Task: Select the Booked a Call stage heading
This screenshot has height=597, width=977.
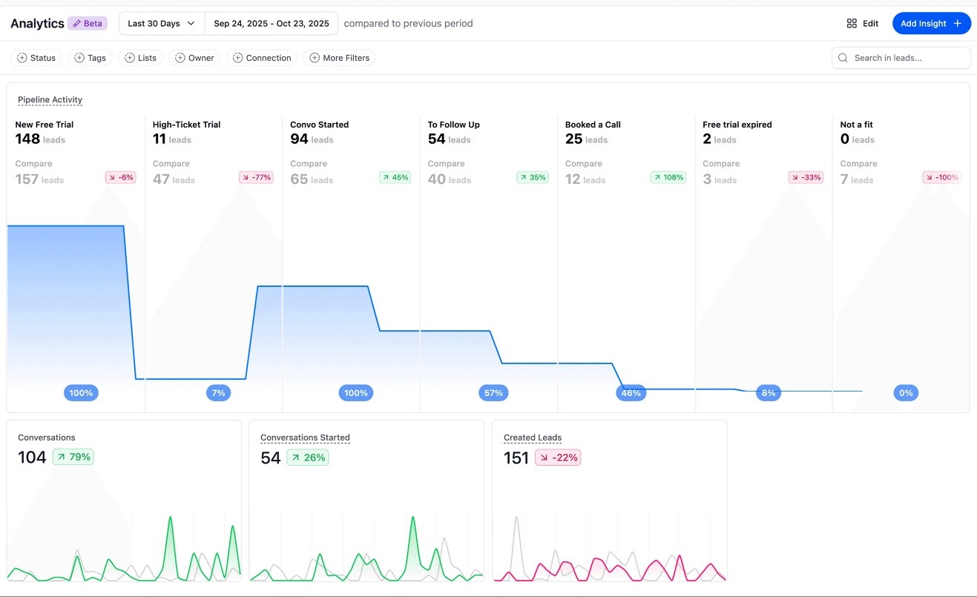Action: click(x=593, y=125)
